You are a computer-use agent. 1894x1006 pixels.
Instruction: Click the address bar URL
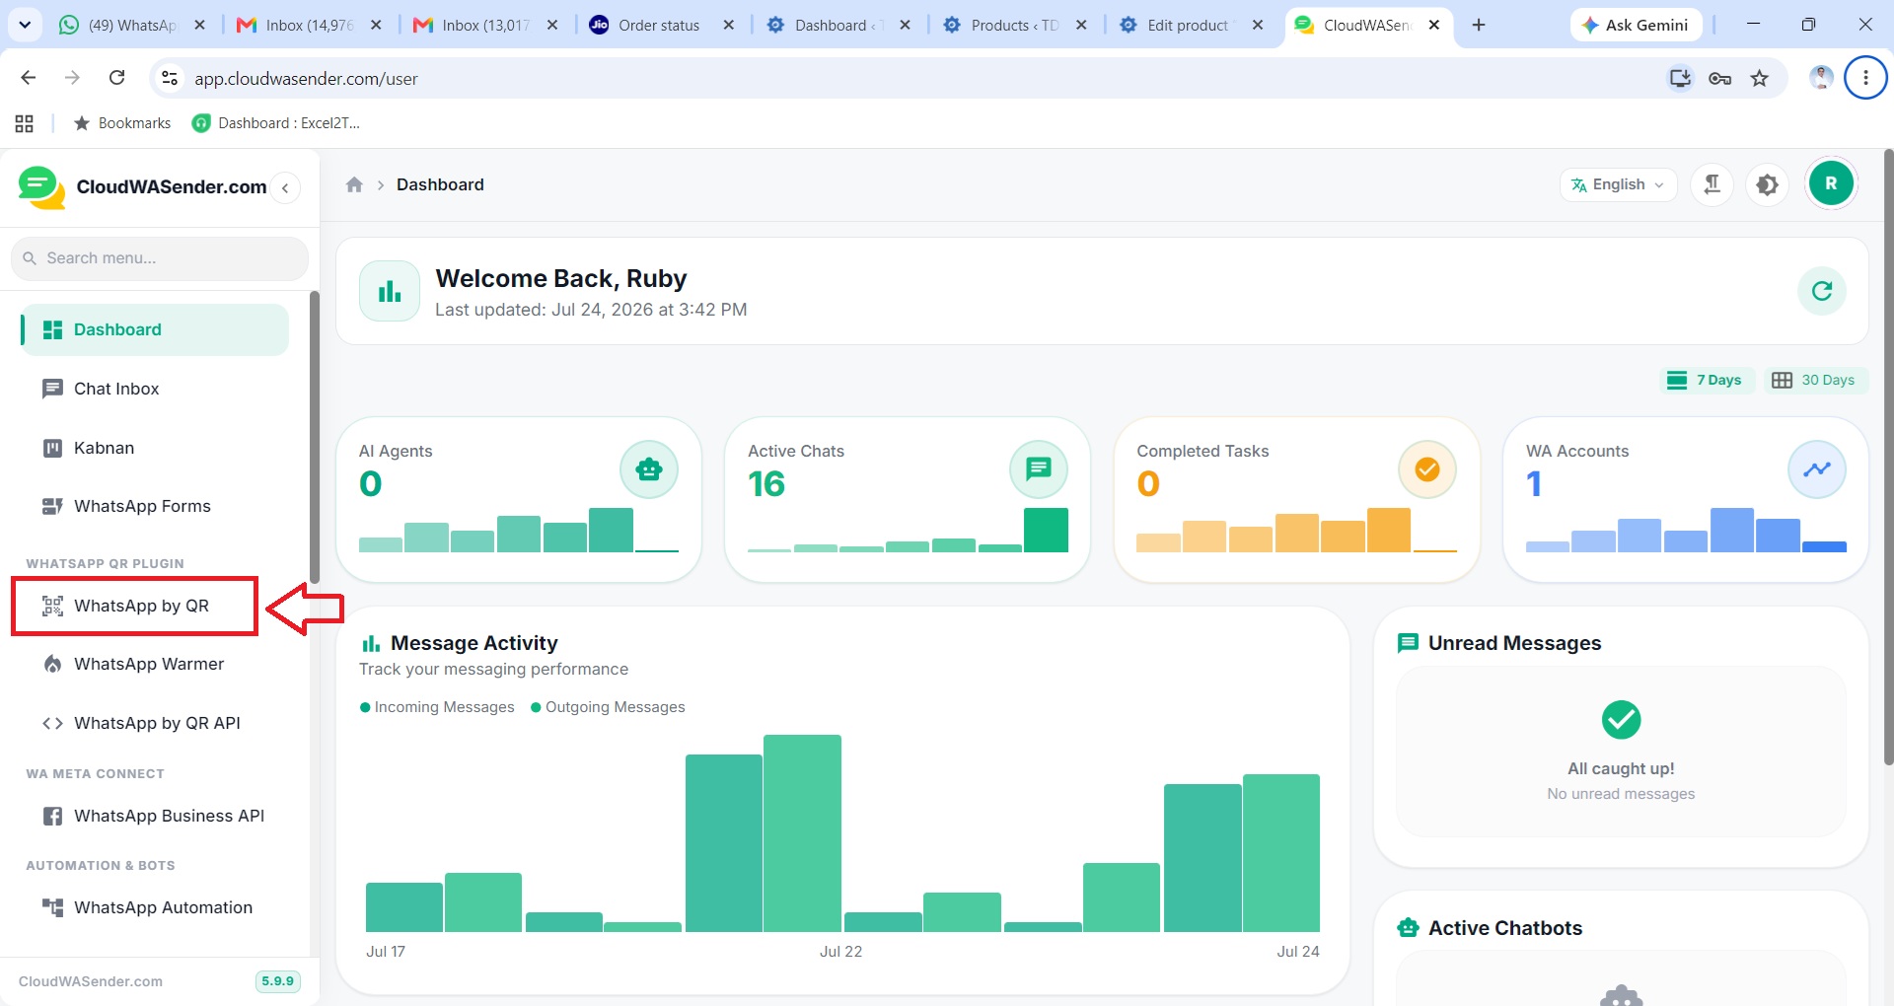click(306, 79)
